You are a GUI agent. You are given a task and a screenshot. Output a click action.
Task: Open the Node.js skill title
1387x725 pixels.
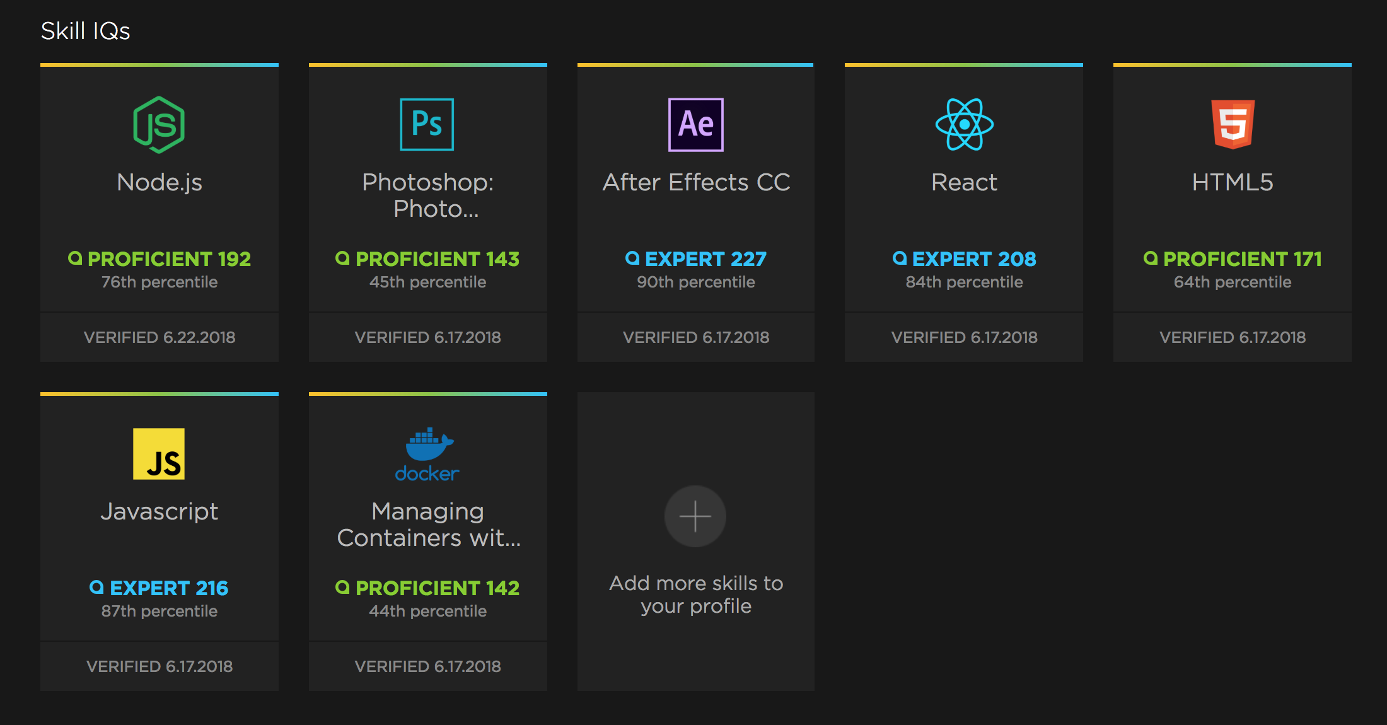pyautogui.click(x=160, y=182)
